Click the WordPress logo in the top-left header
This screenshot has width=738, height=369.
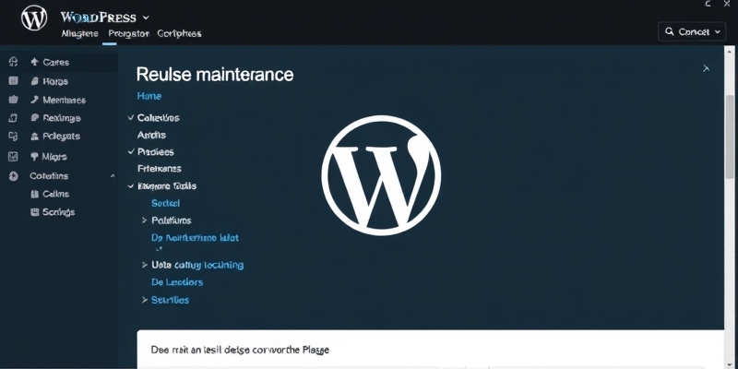pos(34,18)
